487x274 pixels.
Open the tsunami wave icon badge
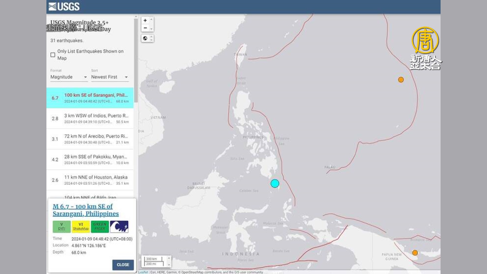pyautogui.click(x=119, y=227)
